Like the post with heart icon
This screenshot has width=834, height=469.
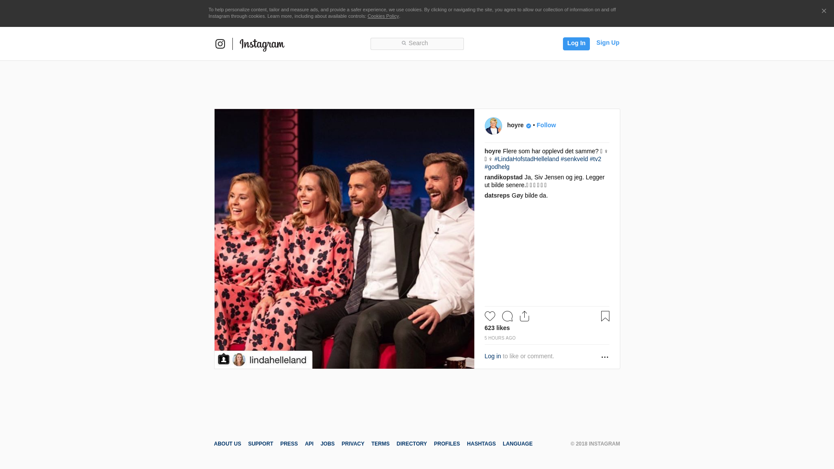[x=490, y=316]
